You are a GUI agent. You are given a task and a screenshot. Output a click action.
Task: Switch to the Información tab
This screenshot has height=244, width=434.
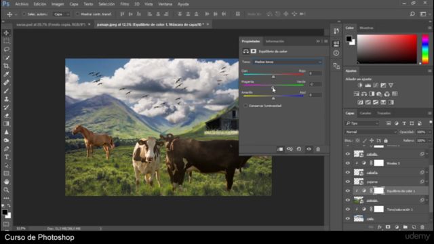coord(275,41)
